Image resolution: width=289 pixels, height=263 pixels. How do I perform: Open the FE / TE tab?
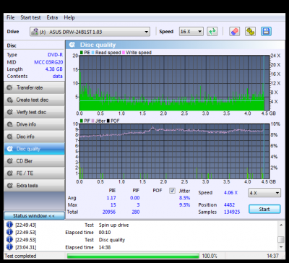coord(34,173)
